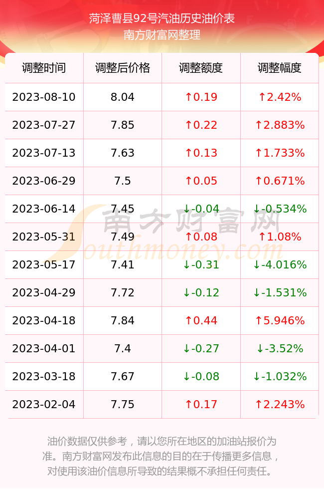This screenshot has width=324, height=489.
Task: Click the green ↓-1.032% percentage value
Action: (280, 376)
